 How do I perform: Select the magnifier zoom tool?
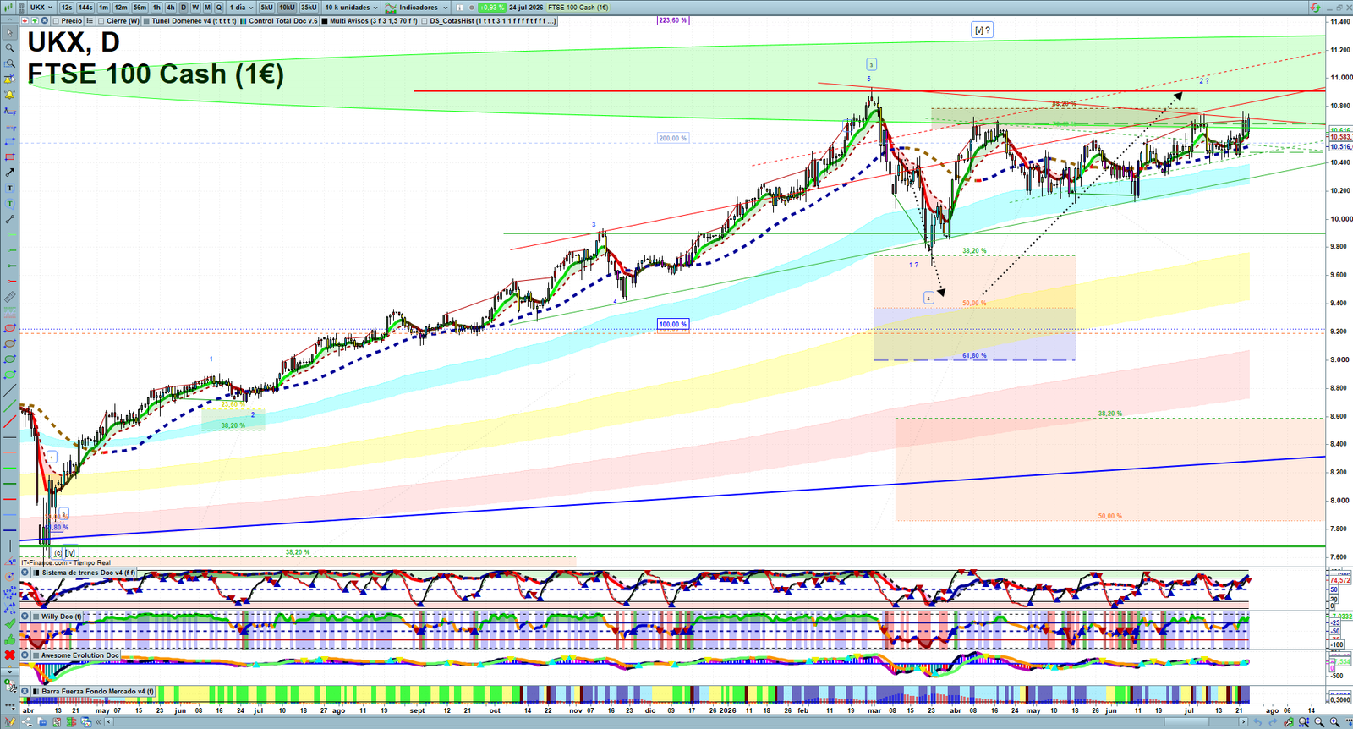point(10,47)
